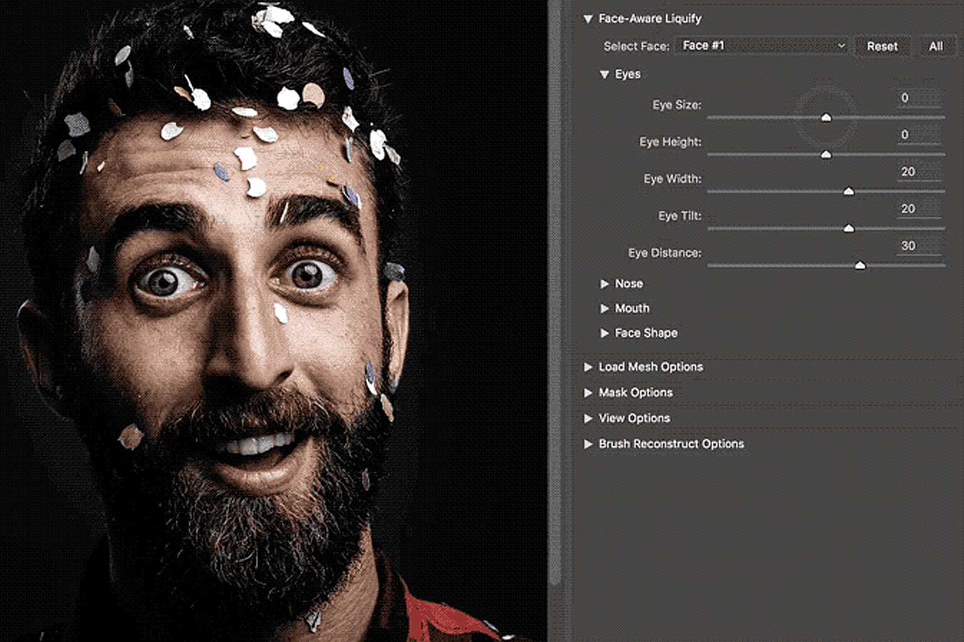Click the 'Eye Tilt:' label
Screen dimensions: 964x642
(x=680, y=216)
